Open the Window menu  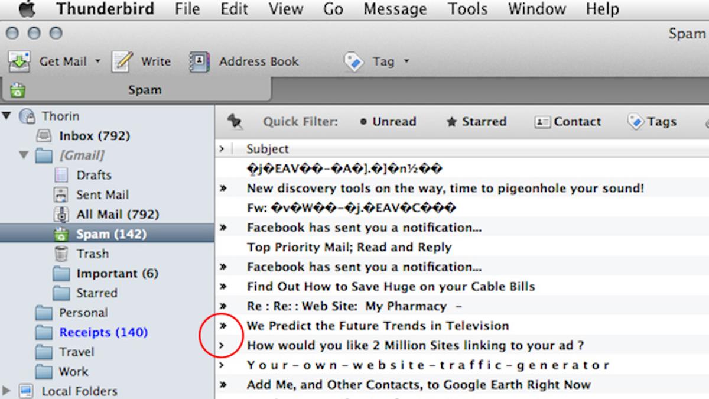pos(536,9)
